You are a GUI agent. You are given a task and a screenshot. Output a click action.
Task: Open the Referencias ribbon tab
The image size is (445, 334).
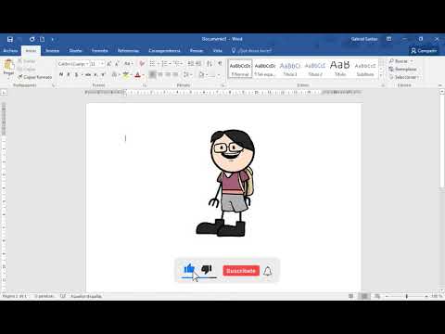click(x=128, y=50)
